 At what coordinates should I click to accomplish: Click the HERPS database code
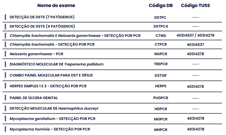(x=161, y=86)
